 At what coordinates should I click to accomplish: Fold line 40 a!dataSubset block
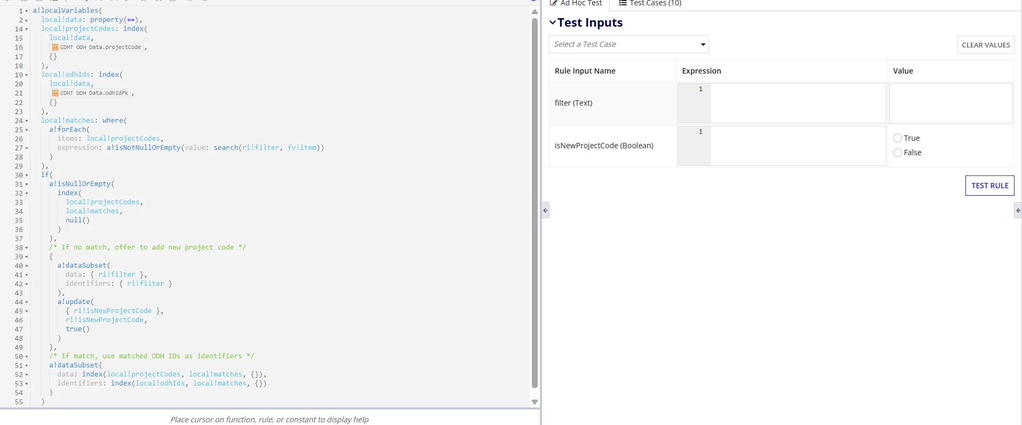click(27, 266)
